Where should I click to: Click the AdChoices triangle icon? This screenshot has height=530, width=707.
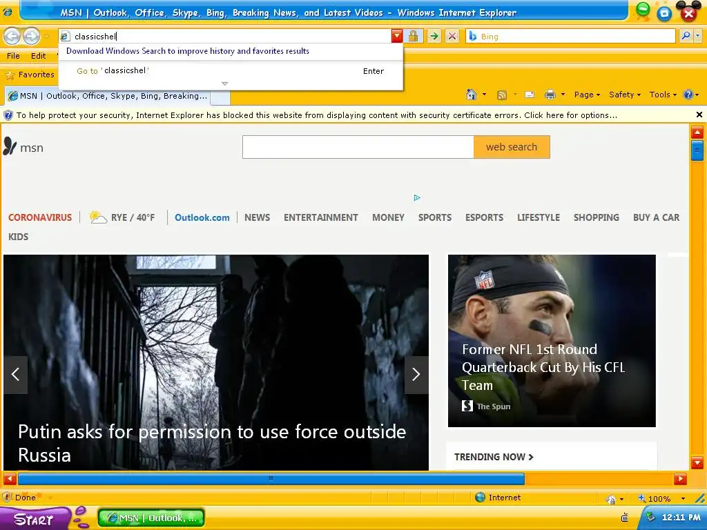[417, 198]
